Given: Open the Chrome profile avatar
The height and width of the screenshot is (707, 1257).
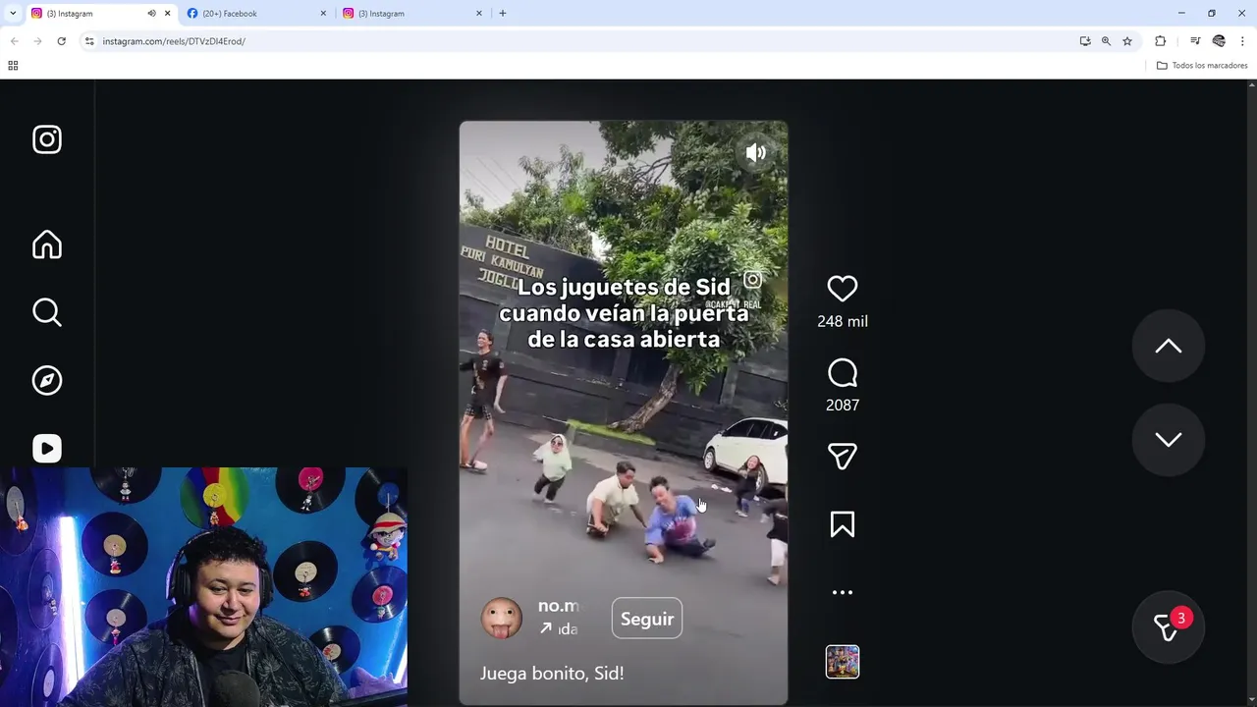Looking at the screenshot, I should click(x=1219, y=41).
